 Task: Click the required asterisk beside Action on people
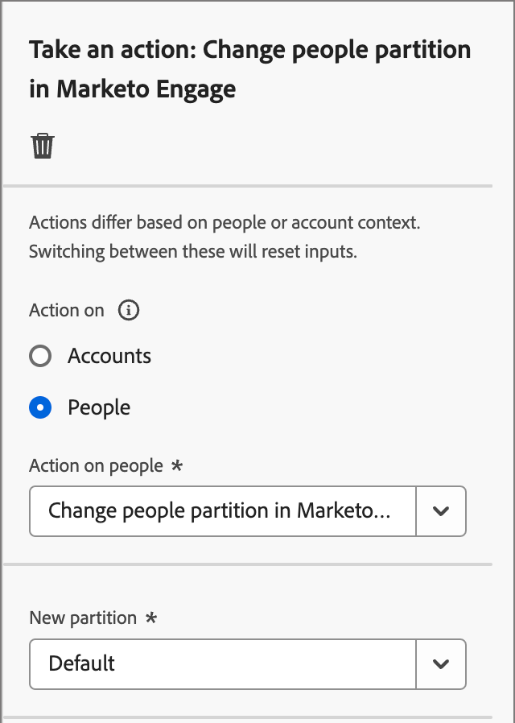(x=177, y=465)
